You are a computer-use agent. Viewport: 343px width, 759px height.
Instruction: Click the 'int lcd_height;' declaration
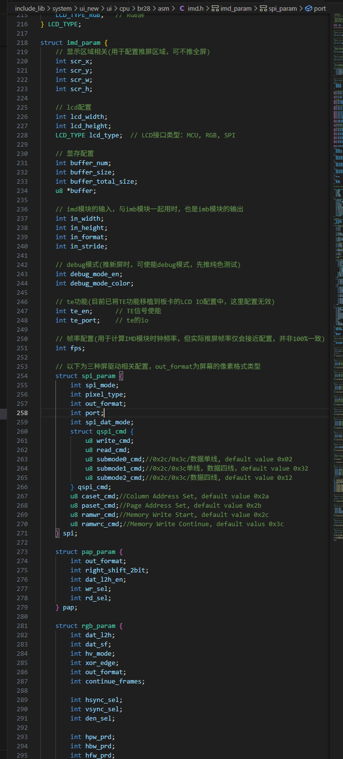[83, 126]
